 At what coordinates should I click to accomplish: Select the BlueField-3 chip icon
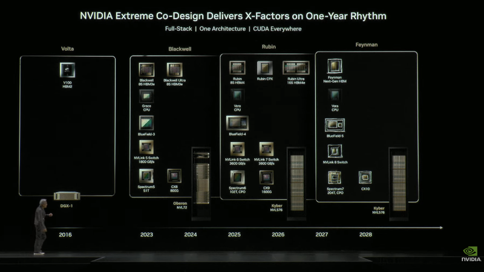[x=146, y=123]
